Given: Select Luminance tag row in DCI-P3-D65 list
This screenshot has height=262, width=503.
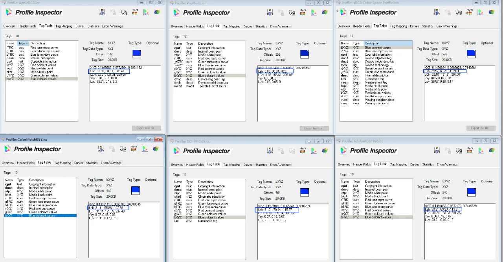Looking at the screenshot, I should [209, 221].
